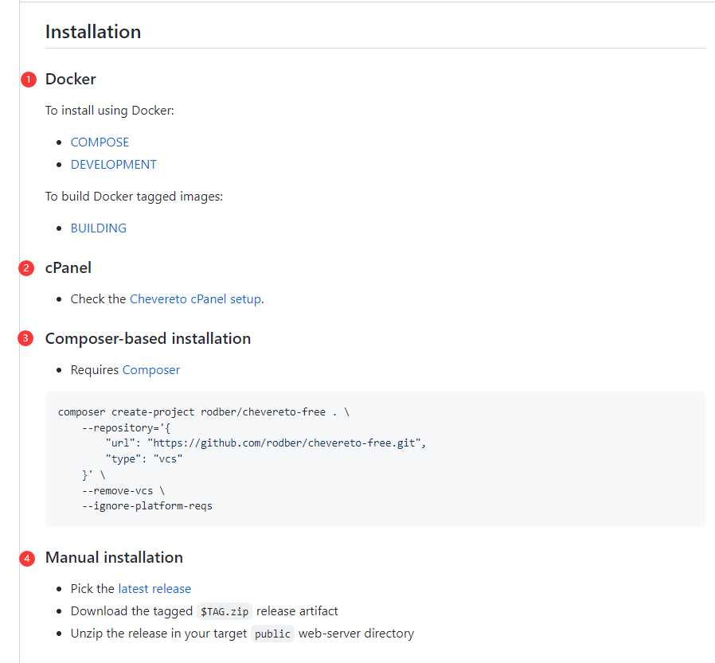
Task: Open the latest release link
Action: [154, 589]
